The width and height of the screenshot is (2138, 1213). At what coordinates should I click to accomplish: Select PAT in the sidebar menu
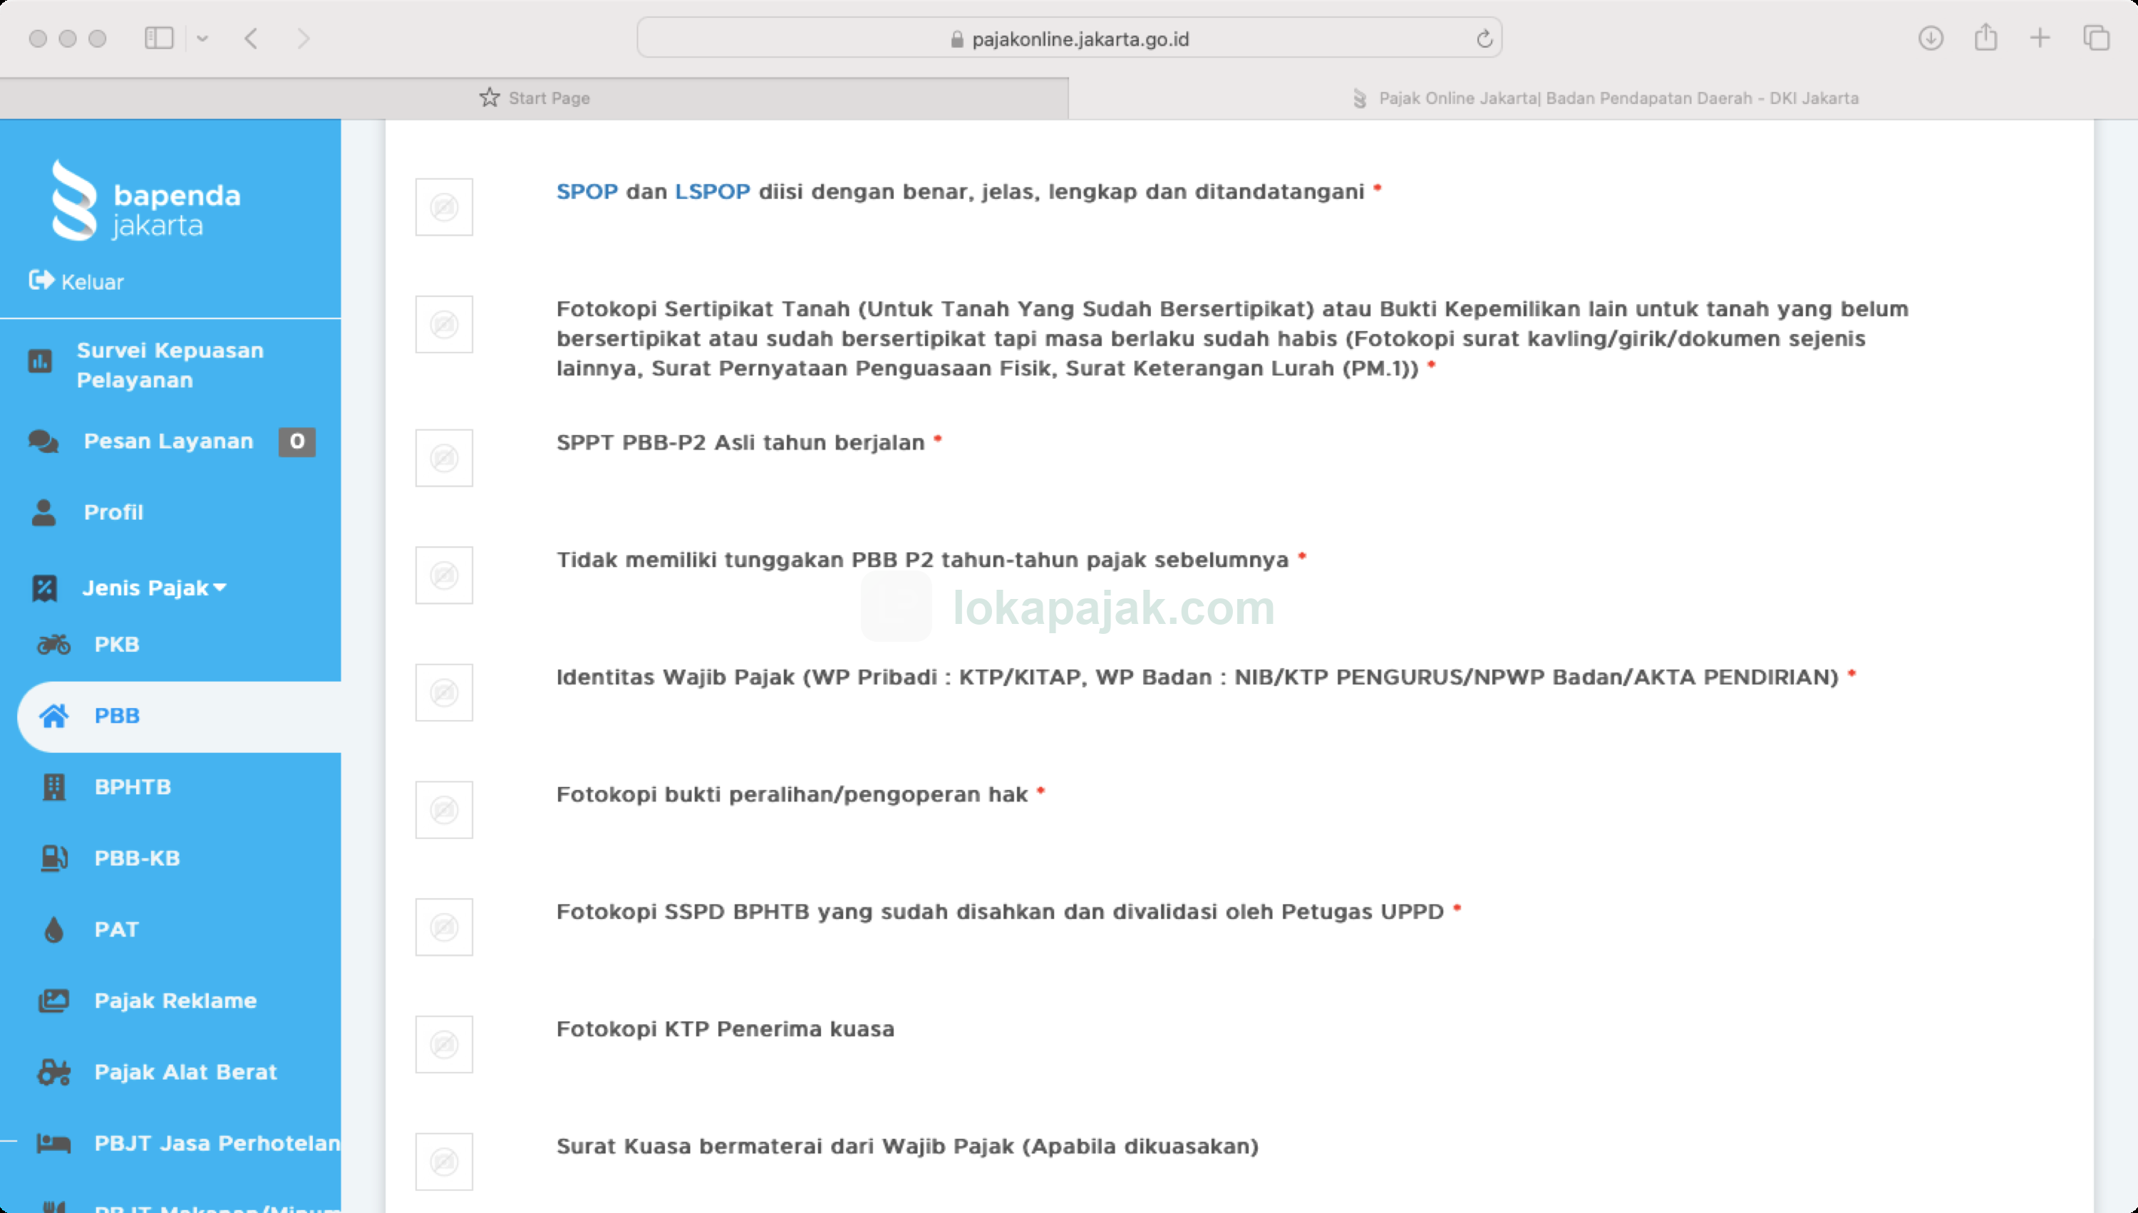[117, 930]
